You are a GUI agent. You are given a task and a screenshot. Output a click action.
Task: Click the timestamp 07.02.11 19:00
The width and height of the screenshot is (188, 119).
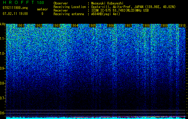point(15,14)
